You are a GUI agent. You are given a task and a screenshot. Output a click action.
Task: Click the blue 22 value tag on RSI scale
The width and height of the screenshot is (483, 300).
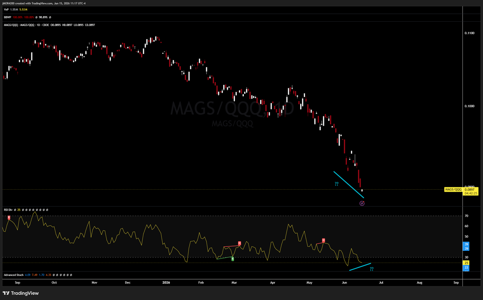[x=466, y=268]
